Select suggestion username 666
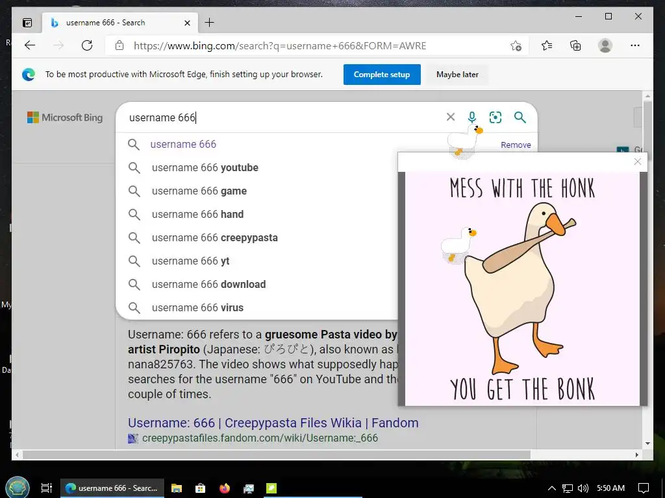This screenshot has height=498, width=665. tap(183, 145)
